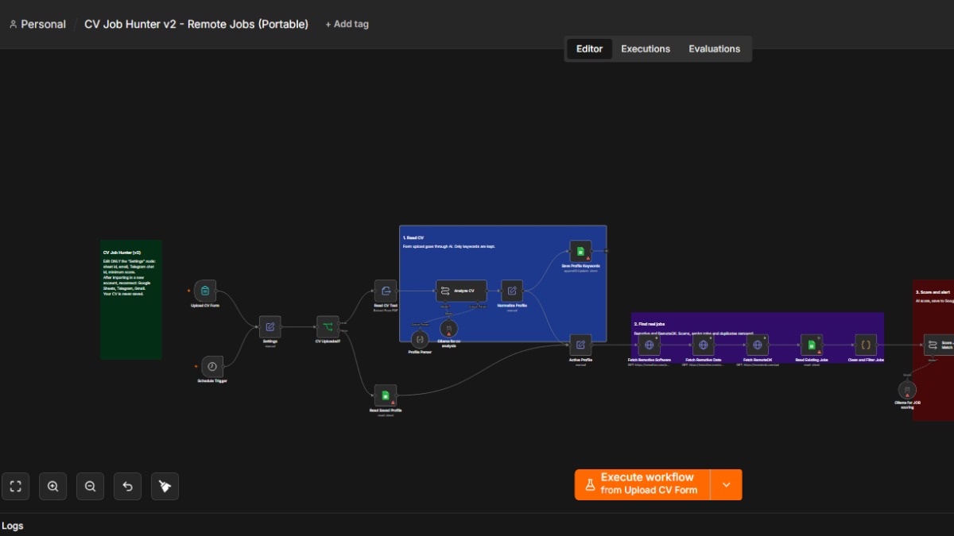Click Execute workflow from Upload CV Form

click(x=643, y=484)
